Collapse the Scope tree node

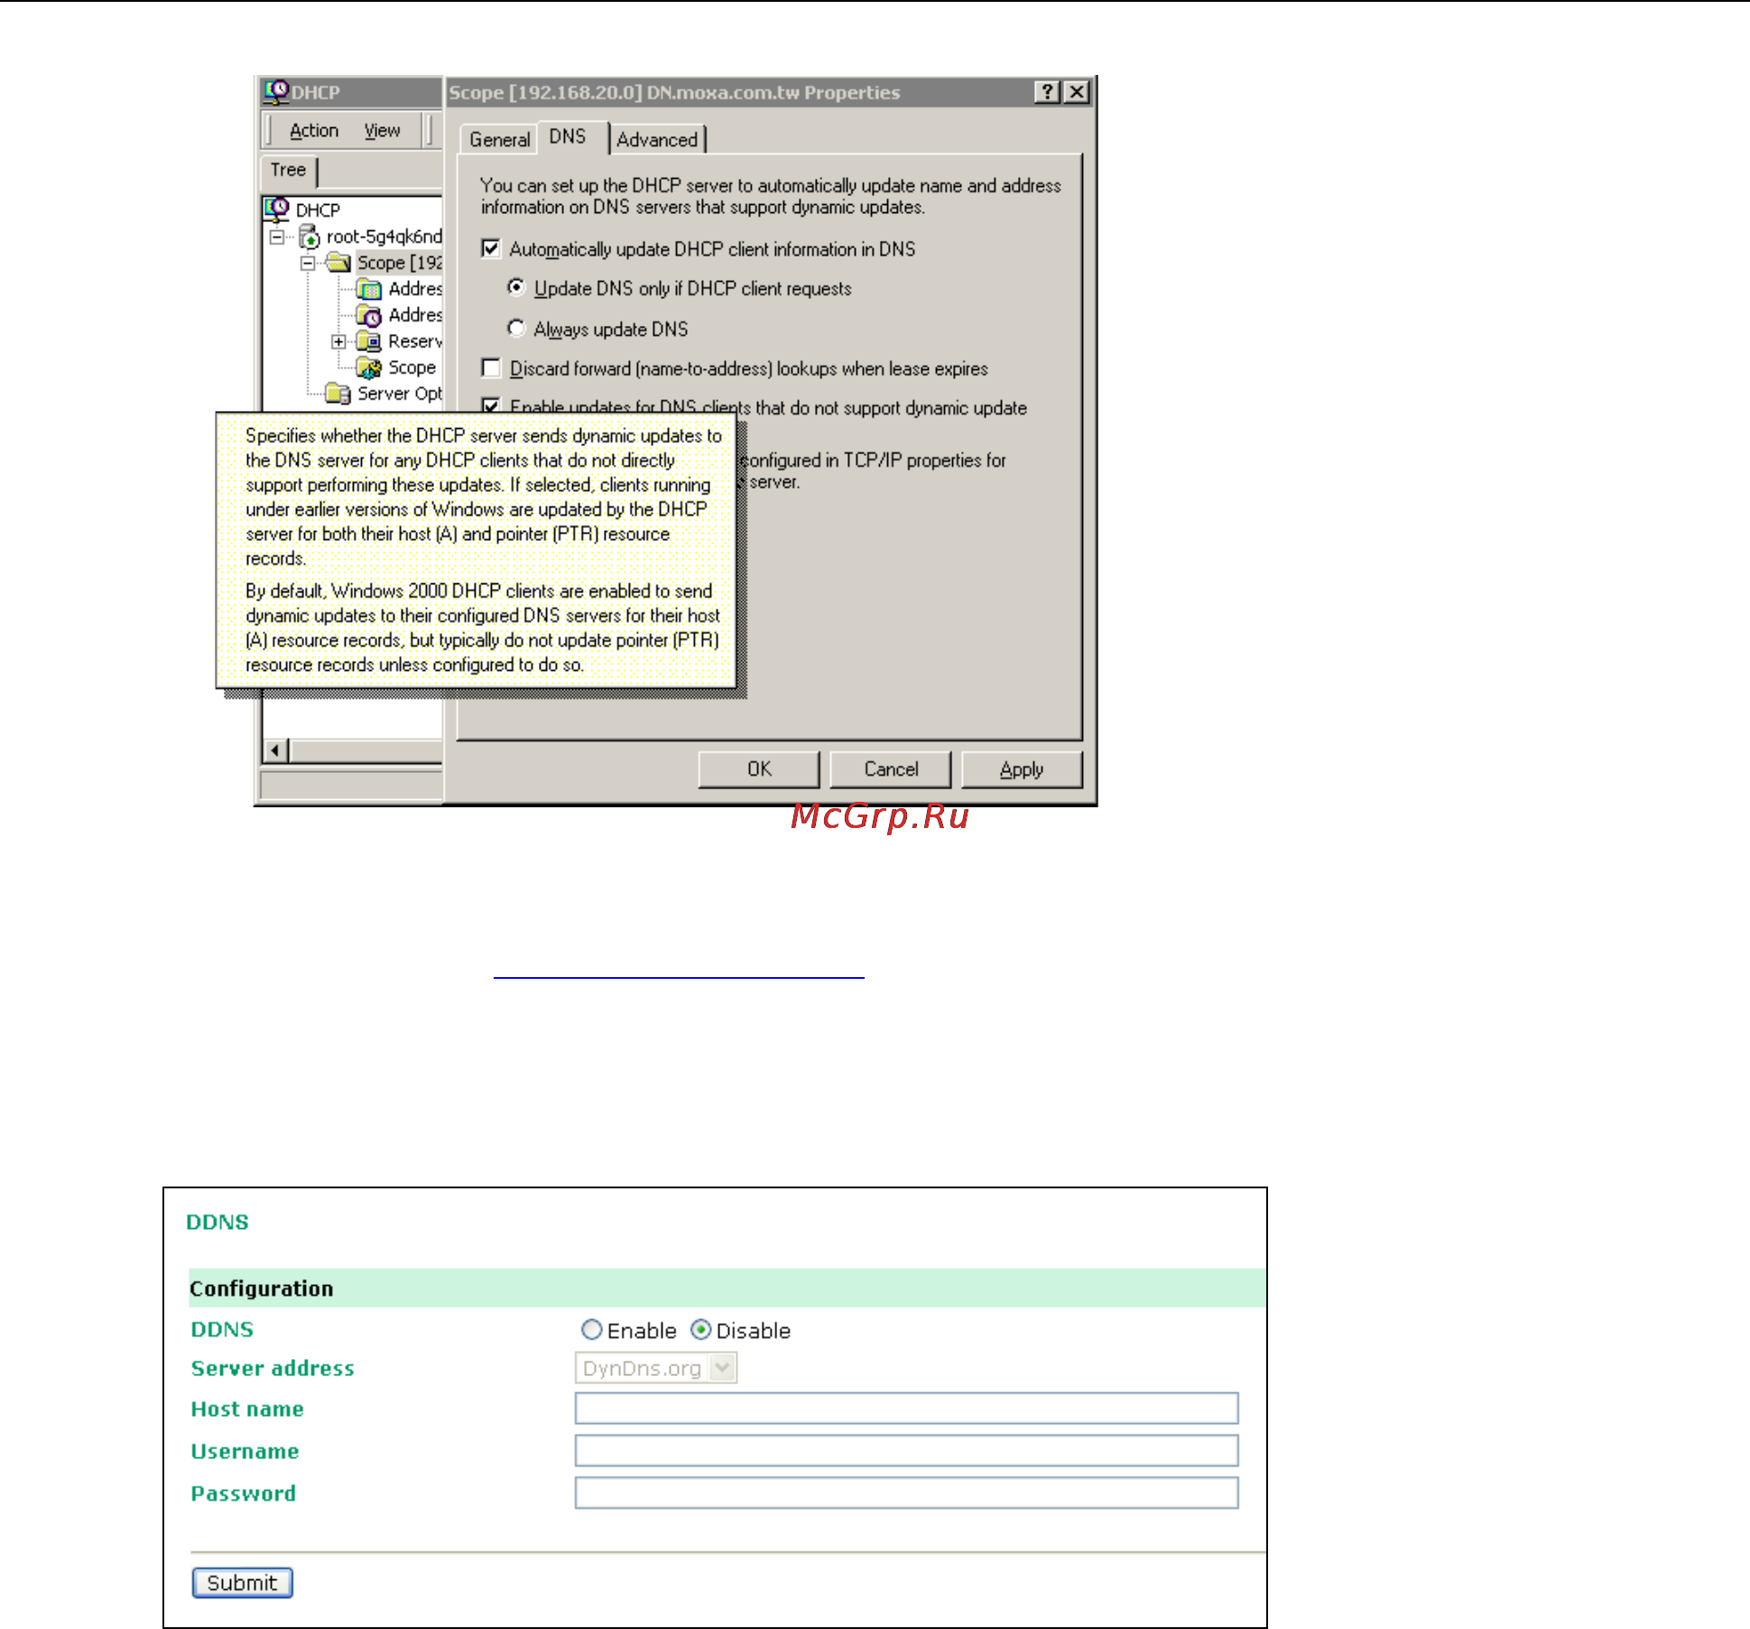point(308,264)
